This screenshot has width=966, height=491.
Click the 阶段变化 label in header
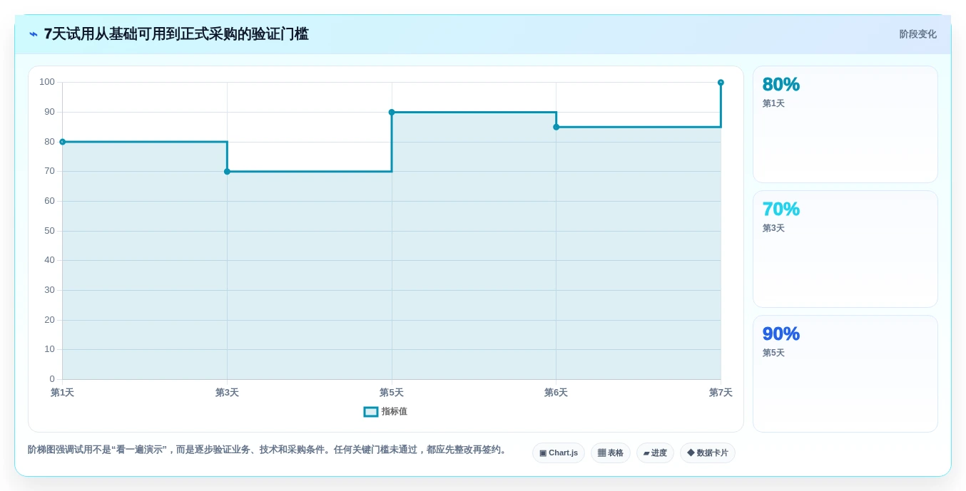pos(917,34)
